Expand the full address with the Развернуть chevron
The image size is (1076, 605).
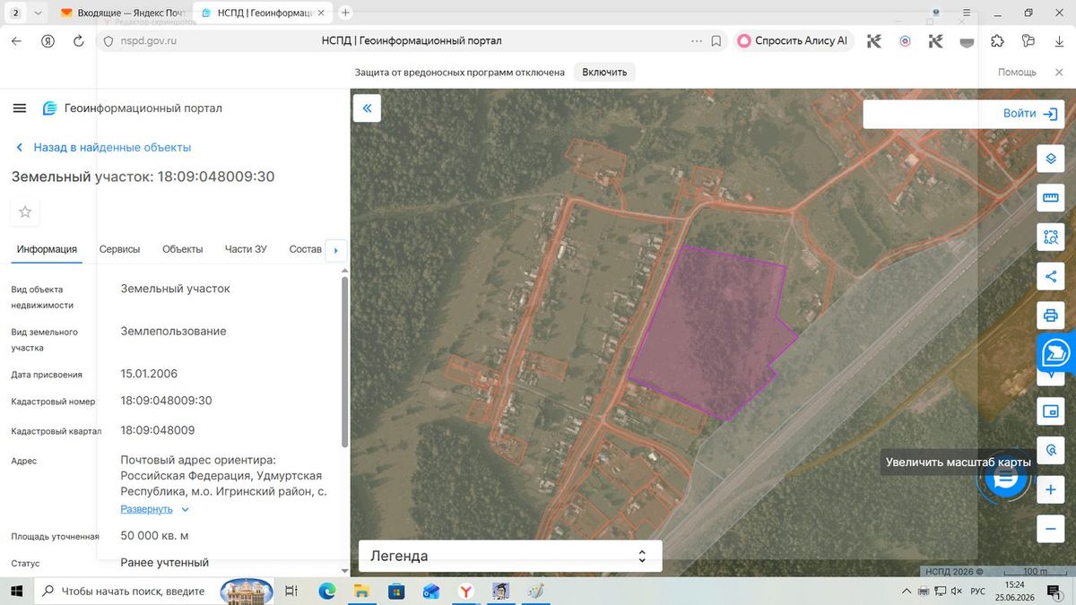[185, 509]
